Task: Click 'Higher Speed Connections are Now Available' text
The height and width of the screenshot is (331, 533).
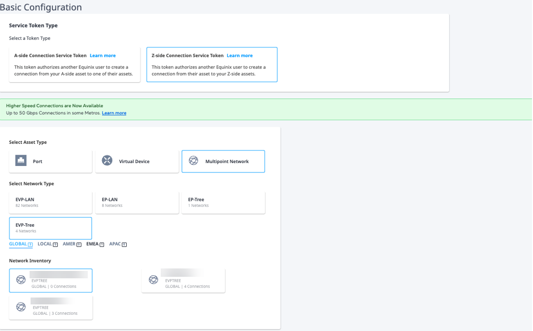Action: pyautogui.click(x=54, y=106)
